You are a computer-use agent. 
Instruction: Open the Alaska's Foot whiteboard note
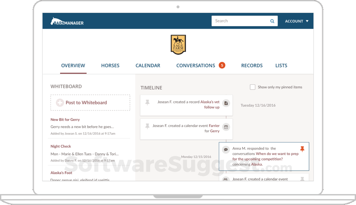coord(61,173)
